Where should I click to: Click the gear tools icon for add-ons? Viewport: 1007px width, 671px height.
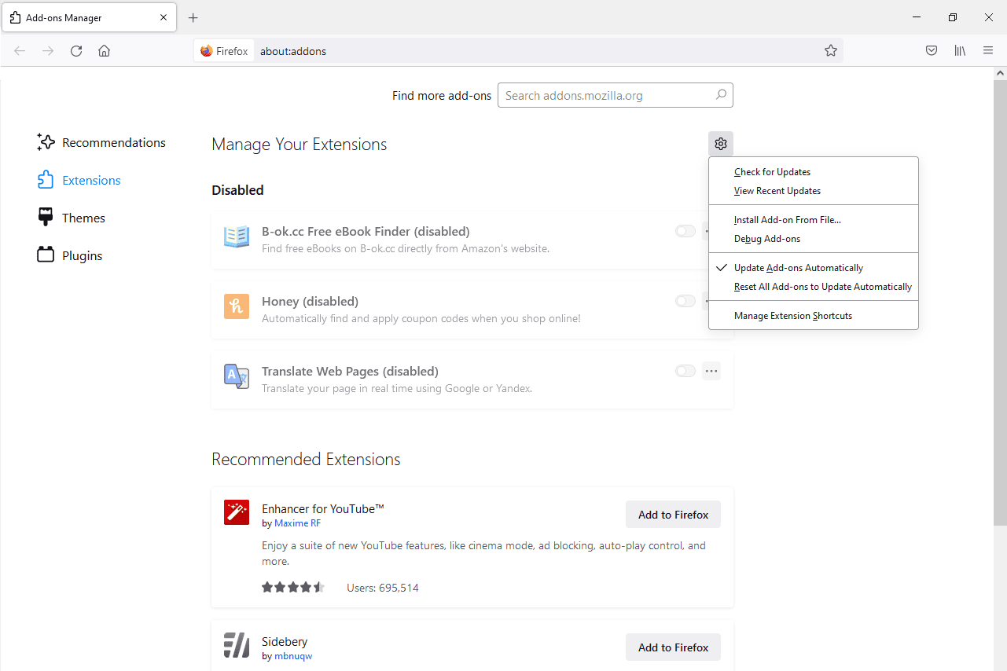coord(721,144)
